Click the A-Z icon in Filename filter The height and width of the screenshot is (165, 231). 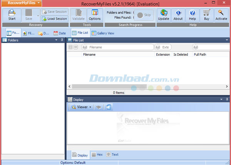(x=85, y=47)
